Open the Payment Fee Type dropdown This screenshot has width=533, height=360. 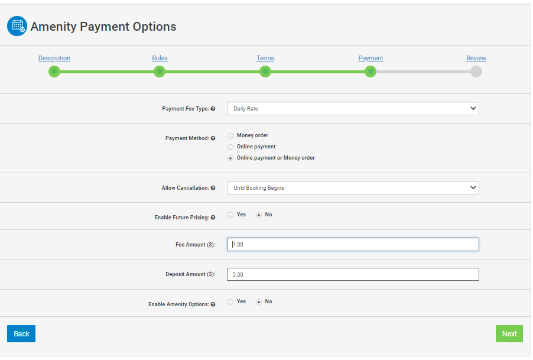pyautogui.click(x=353, y=109)
